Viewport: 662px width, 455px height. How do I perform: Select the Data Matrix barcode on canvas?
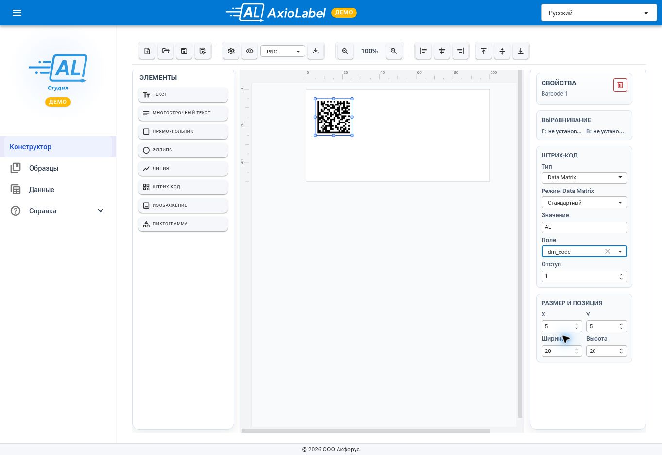pyautogui.click(x=334, y=117)
